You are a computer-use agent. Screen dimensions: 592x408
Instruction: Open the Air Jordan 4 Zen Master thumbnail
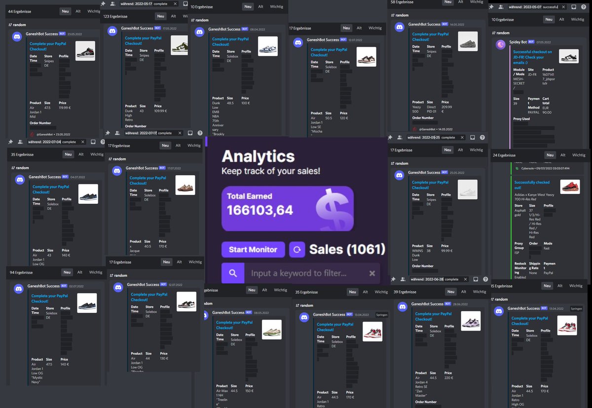click(470, 321)
